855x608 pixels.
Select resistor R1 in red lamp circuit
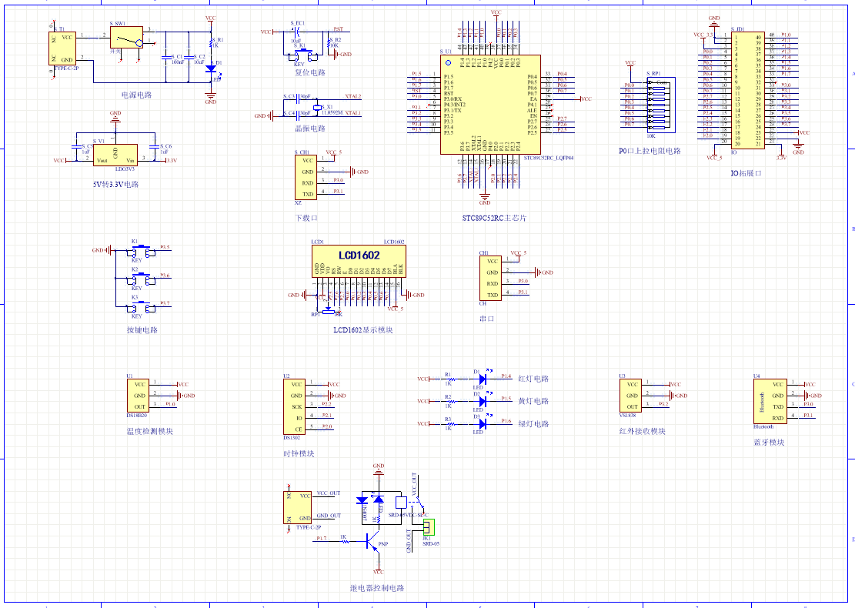click(x=450, y=379)
